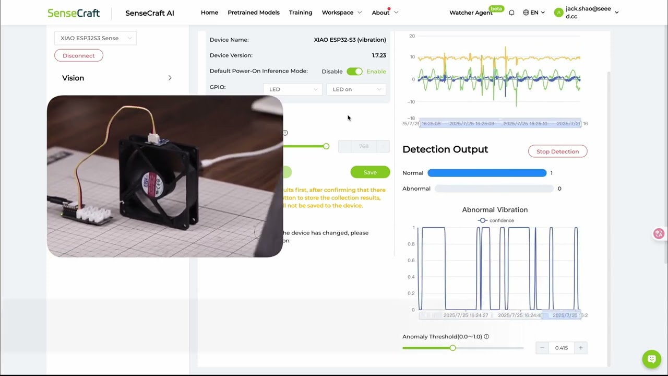
Task: Open the GPIO LED dropdown
Action: tap(292, 89)
